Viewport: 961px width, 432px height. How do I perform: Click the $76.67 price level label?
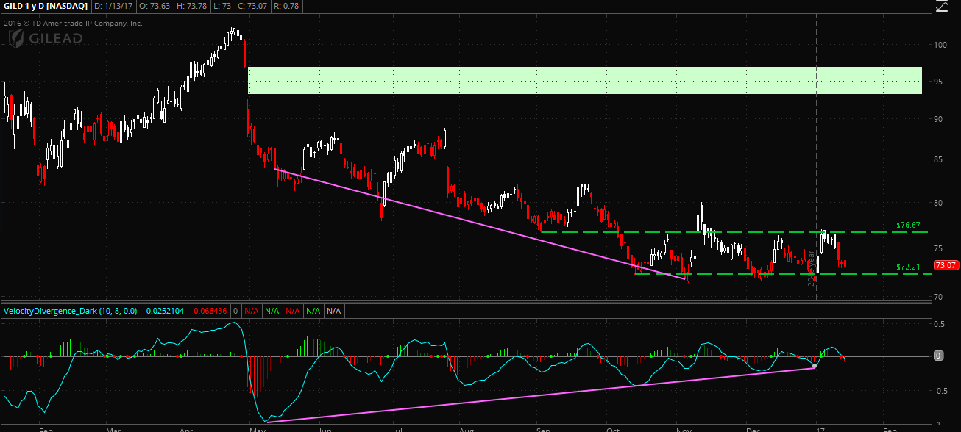click(908, 225)
